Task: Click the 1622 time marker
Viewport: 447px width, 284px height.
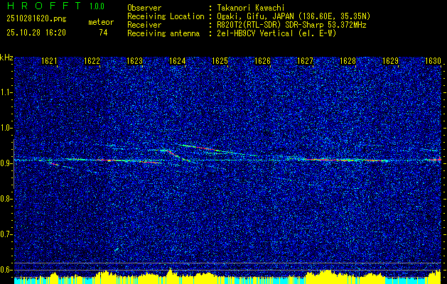Action: 92,61
